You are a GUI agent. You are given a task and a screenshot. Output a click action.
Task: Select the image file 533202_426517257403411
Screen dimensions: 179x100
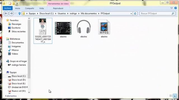43,31
